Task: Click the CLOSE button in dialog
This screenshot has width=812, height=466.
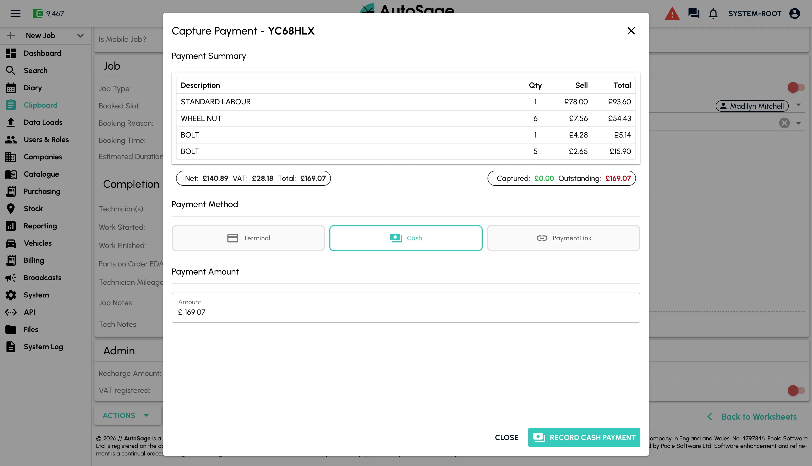Action: 506,437
